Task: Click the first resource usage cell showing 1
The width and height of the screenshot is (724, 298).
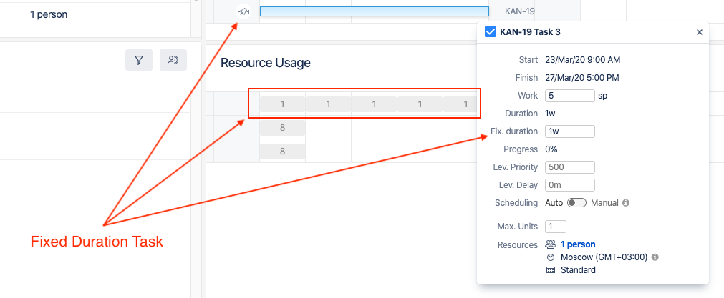Action: (282, 104)
